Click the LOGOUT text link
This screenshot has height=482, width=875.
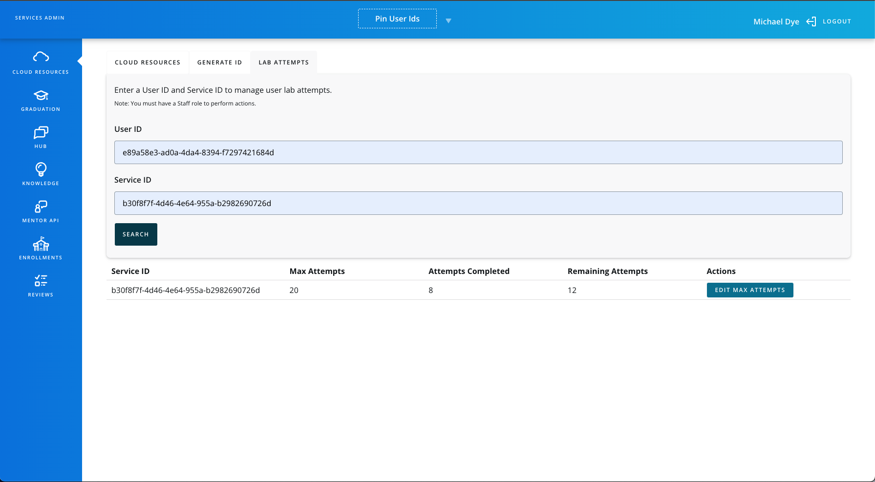click(x=837, y=21)
